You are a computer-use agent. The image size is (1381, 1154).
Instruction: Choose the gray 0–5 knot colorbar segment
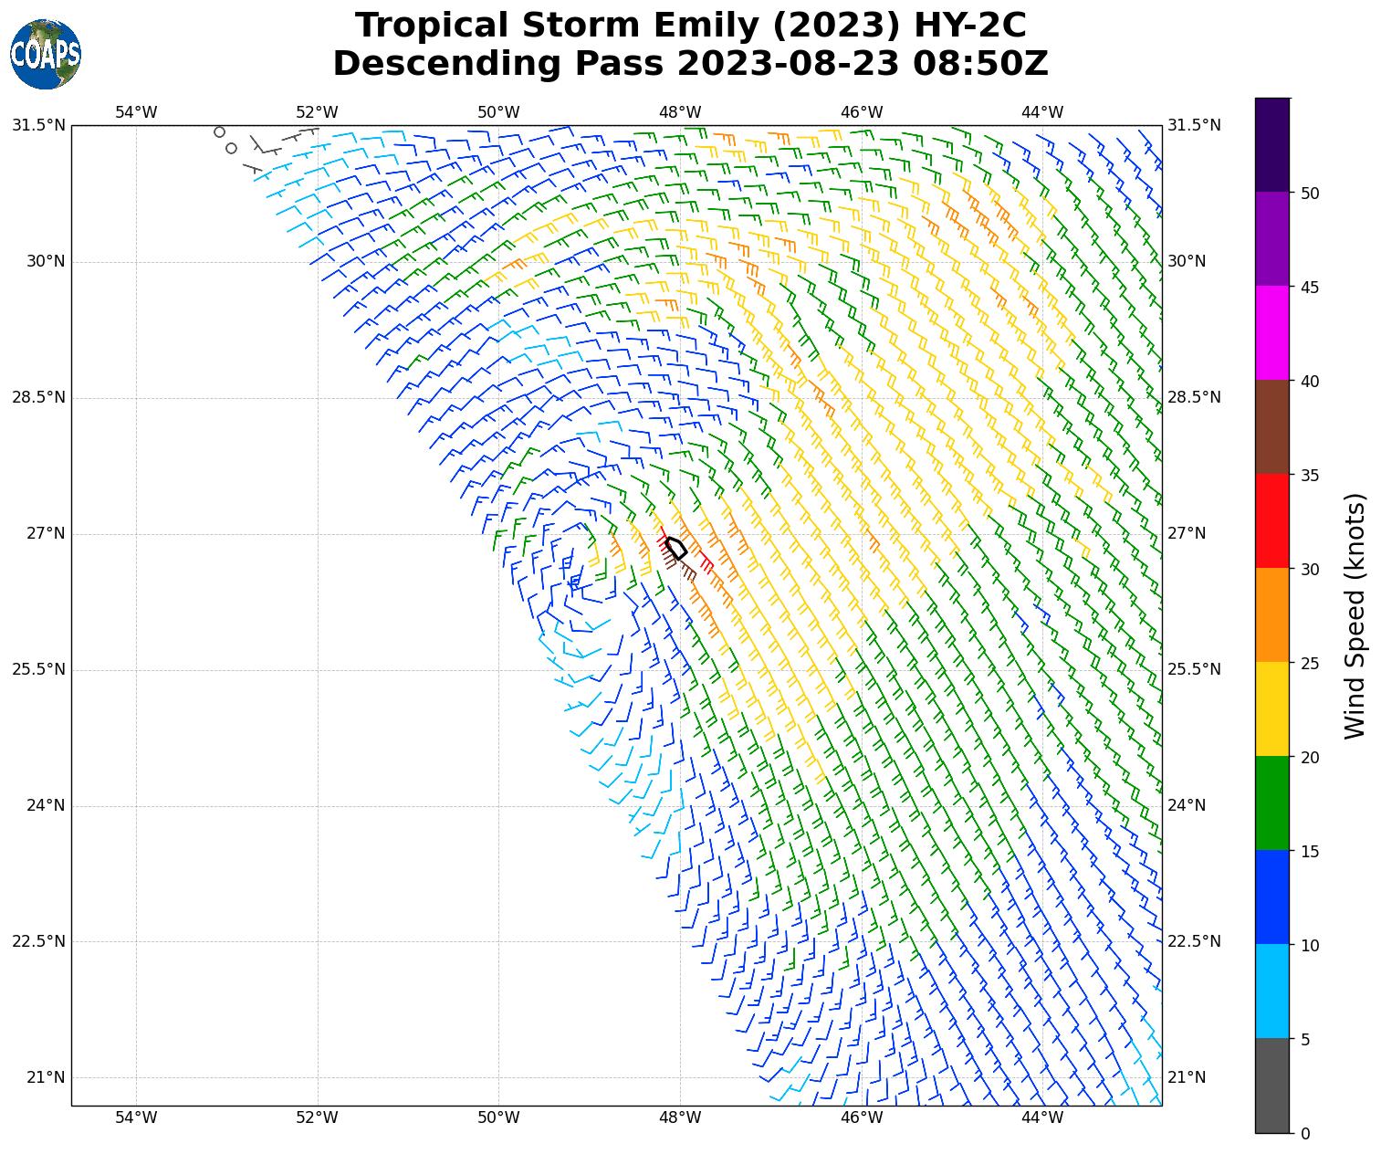pos(1272,1086)
